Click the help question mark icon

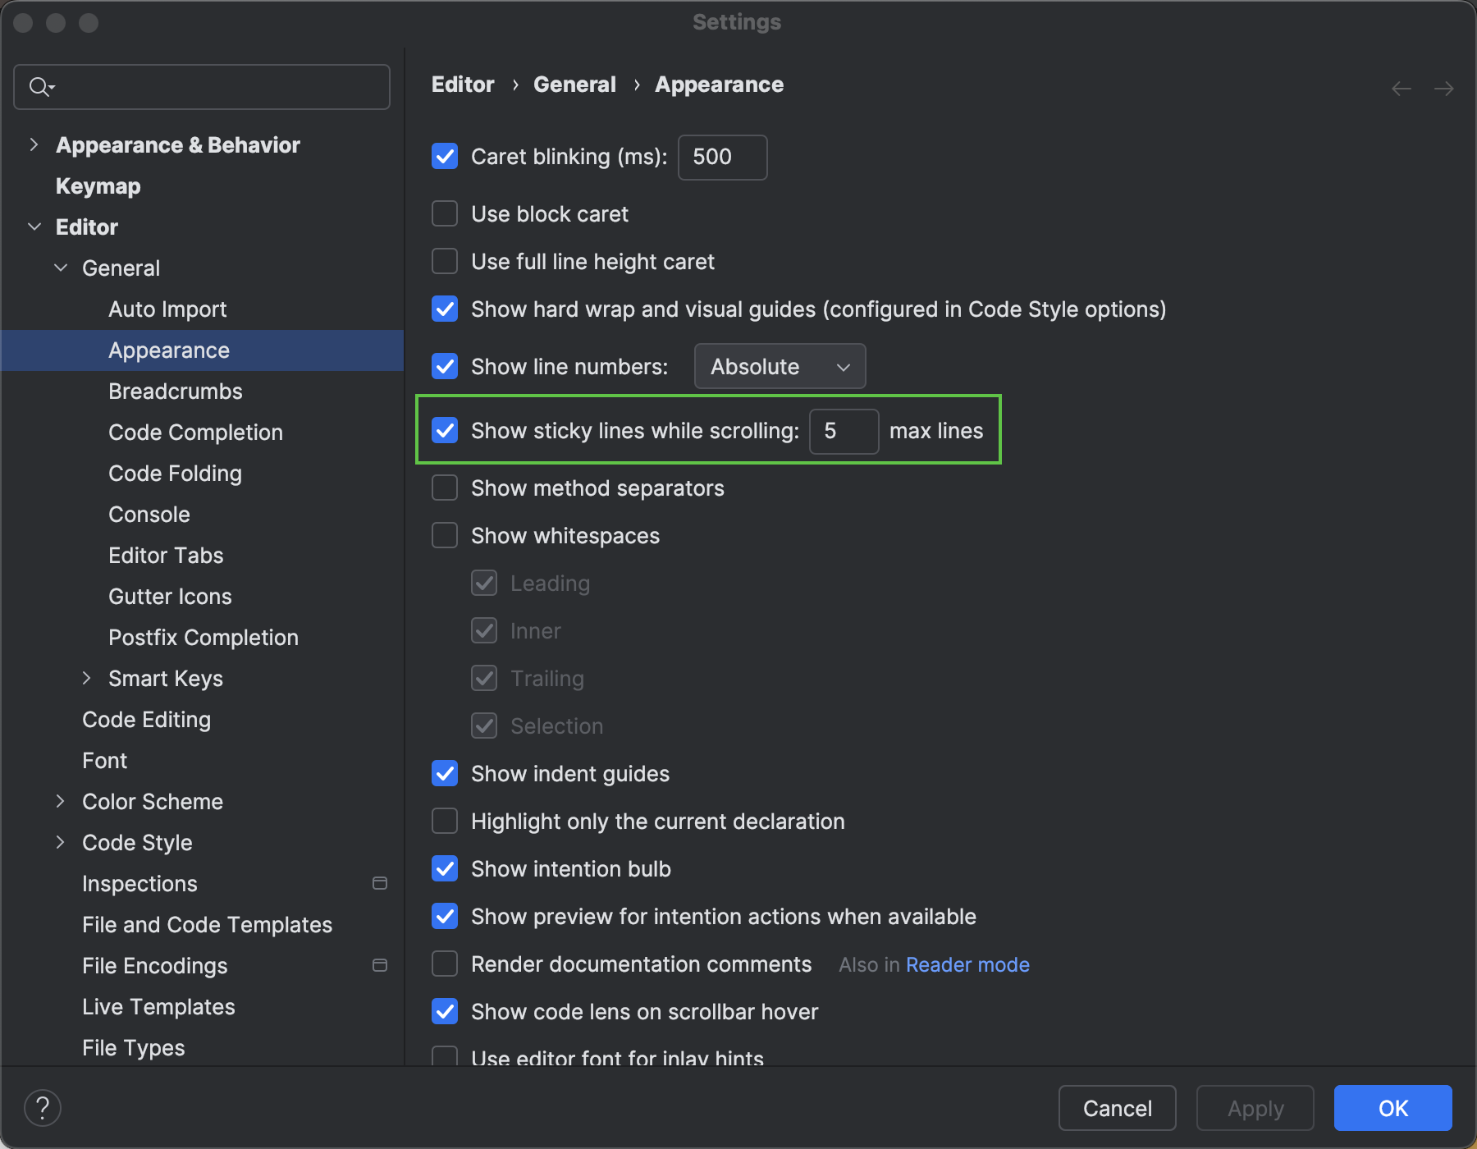(x=43, y=1108)
